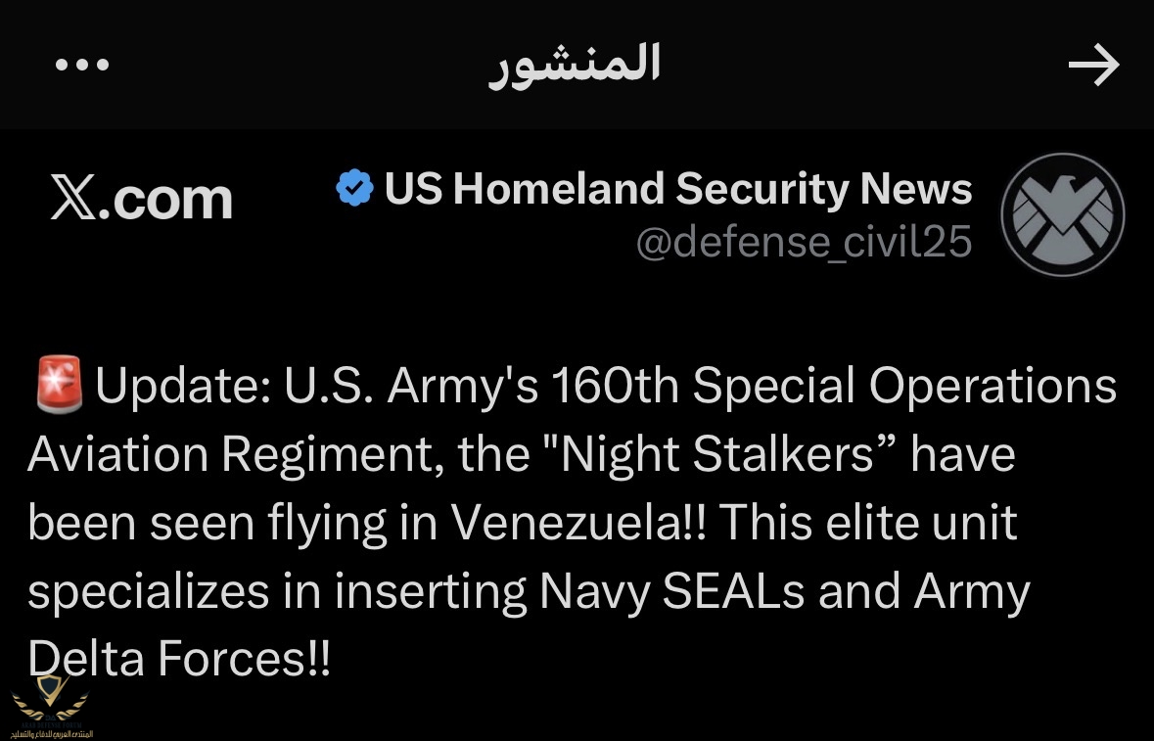Click "U.S. Army's" in the post
This screenshot has width=1154, height=741.
point(411,387)
